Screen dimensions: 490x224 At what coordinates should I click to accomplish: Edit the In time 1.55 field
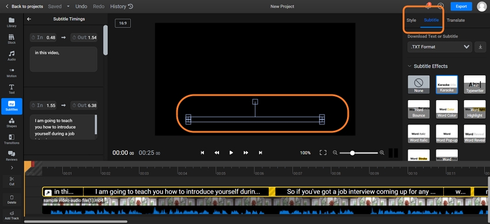point(43,105)
